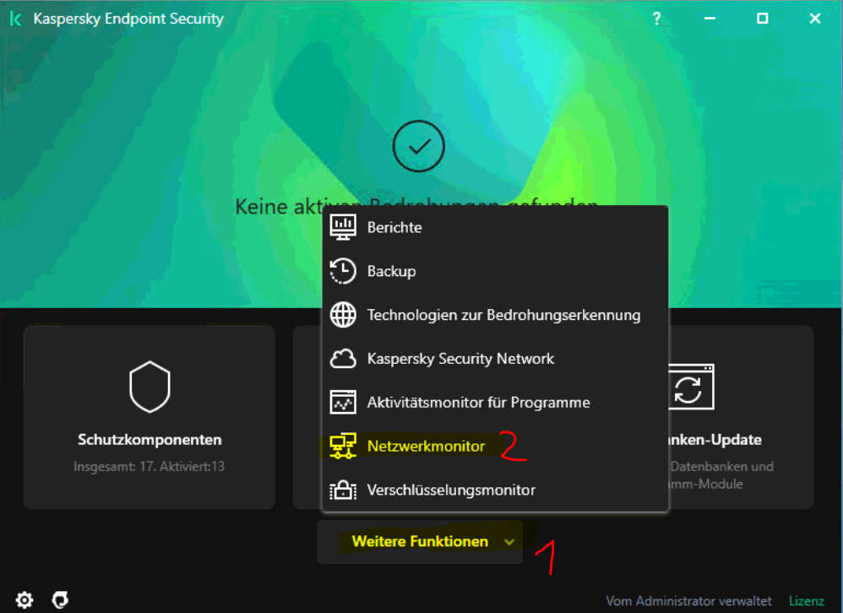Open Backup from the menu
This screenshot has width=843, height=613.
tap(495, 271)
